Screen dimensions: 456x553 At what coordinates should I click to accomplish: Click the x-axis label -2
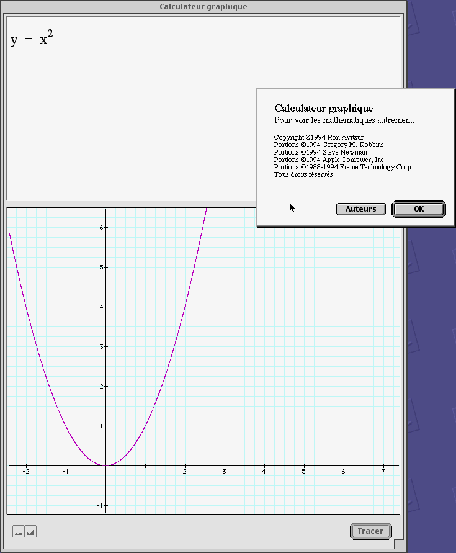(x=26, y=471)
